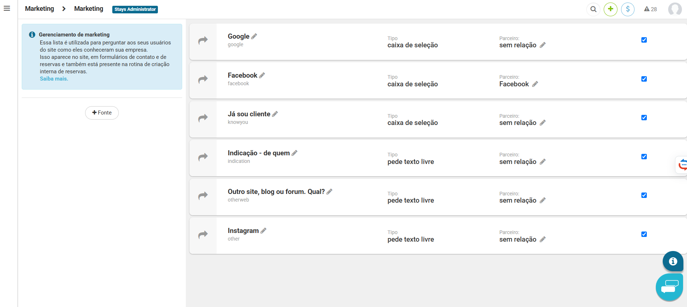Click the first Marketing breadcrumb
The width and height of the screenshot is (687, 307).
[x=39, y=9]
